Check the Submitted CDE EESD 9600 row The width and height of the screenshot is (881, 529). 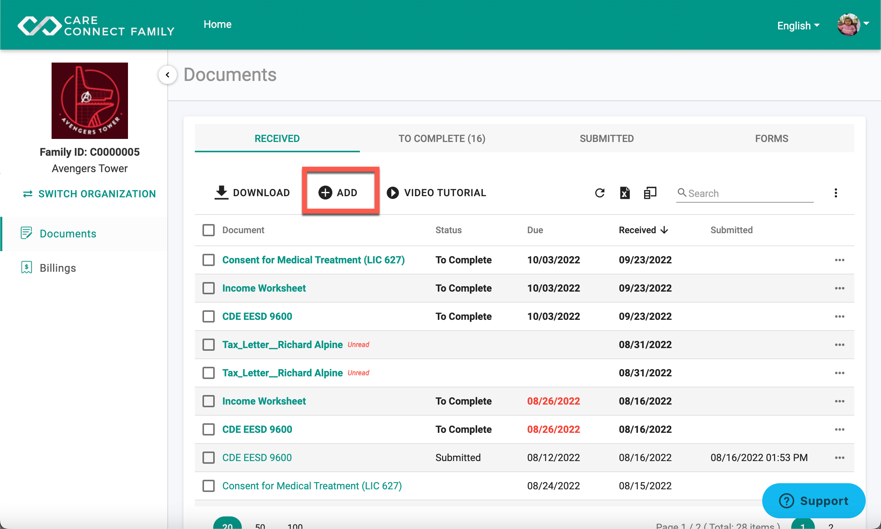tap(209, 458)
